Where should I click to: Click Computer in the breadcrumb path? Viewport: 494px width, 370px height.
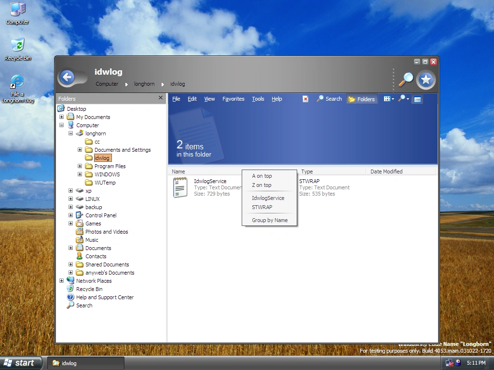click(x=107, y=84)
